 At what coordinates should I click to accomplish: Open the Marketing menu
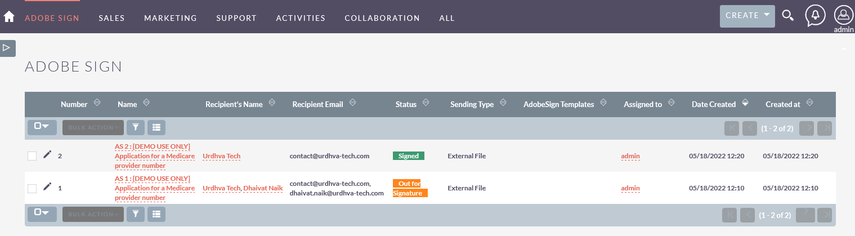[171, 18]
